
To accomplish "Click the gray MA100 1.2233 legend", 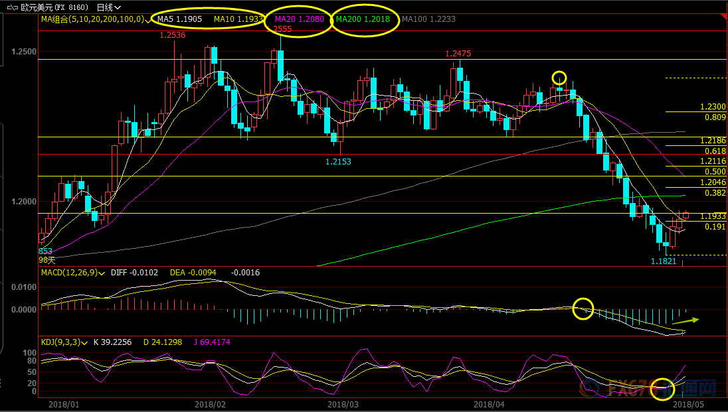I will tap(429, 19).
